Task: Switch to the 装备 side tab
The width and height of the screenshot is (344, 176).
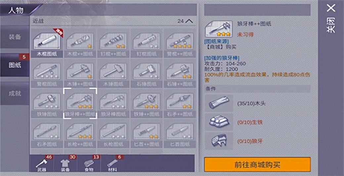Action: (15, 37)
